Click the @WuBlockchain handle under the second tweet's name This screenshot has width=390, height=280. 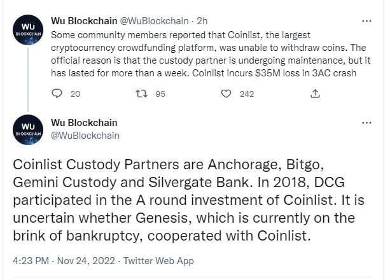coord(84,136)
